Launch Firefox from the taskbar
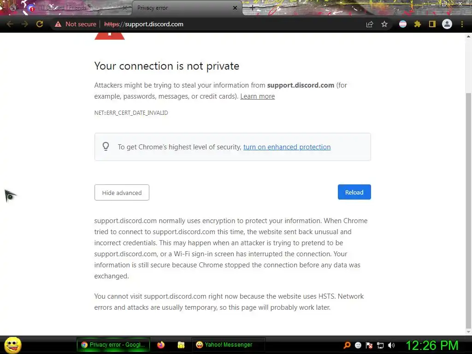The image size is (472, 354). 161,345
